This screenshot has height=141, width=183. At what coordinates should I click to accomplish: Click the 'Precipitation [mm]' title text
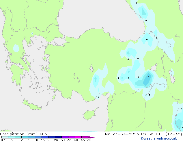click(19, 134)
